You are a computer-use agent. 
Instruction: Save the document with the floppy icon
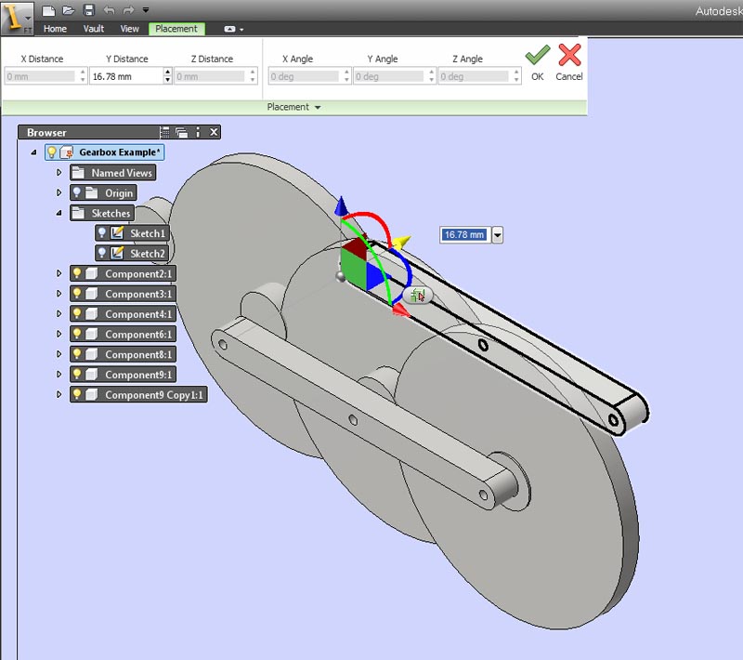coord(88,10)
